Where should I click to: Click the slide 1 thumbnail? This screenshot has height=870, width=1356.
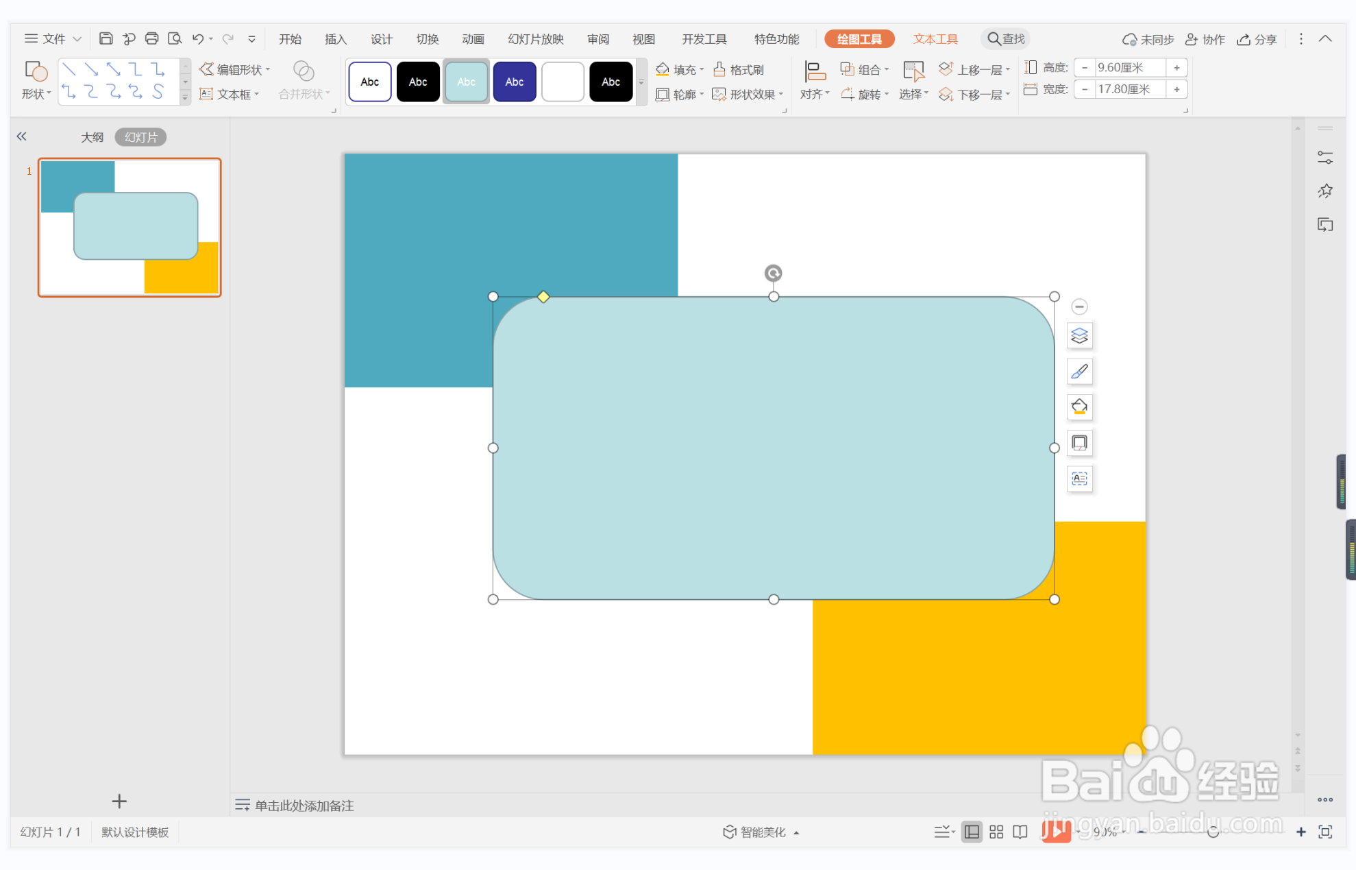tap(130, 227)
